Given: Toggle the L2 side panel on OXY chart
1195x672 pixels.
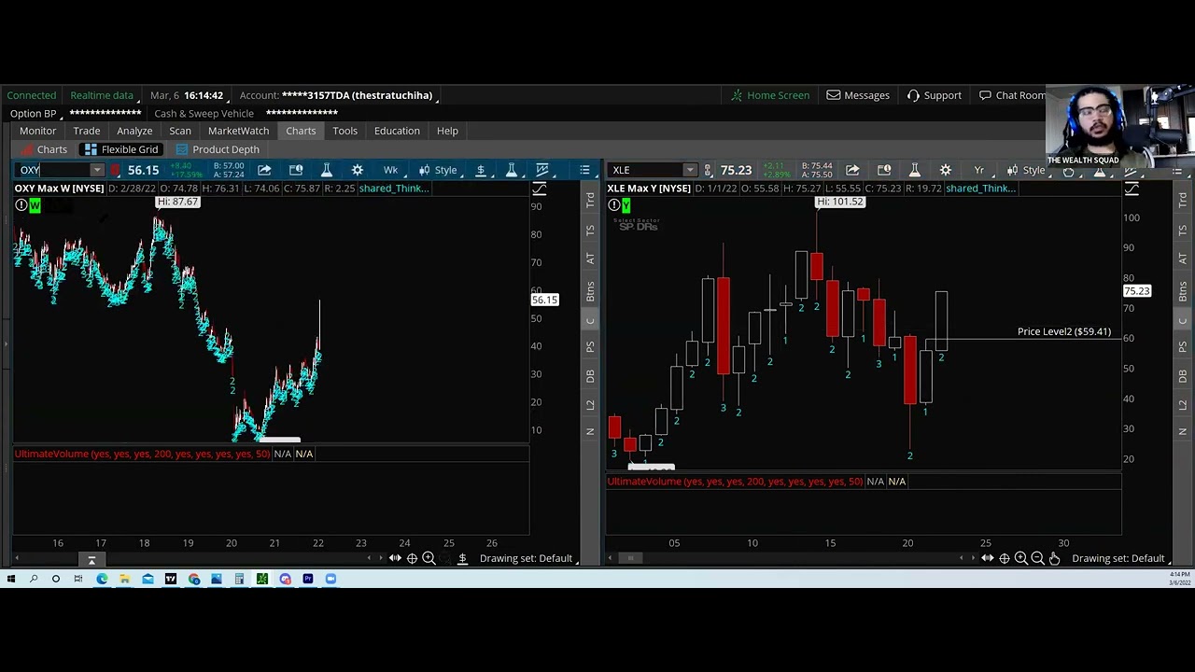Looking at the screenshot, I should pos(590,405).
